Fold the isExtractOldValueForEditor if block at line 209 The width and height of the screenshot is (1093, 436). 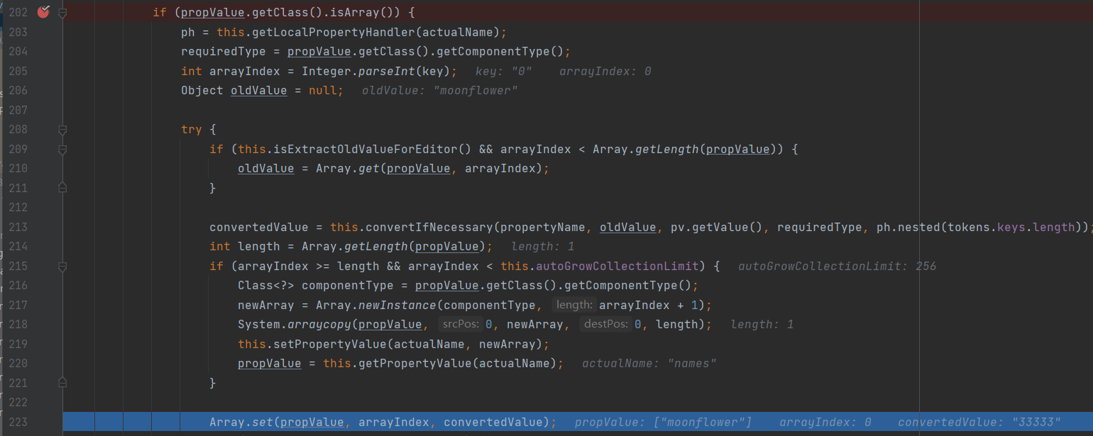click(x=62, y=150)
